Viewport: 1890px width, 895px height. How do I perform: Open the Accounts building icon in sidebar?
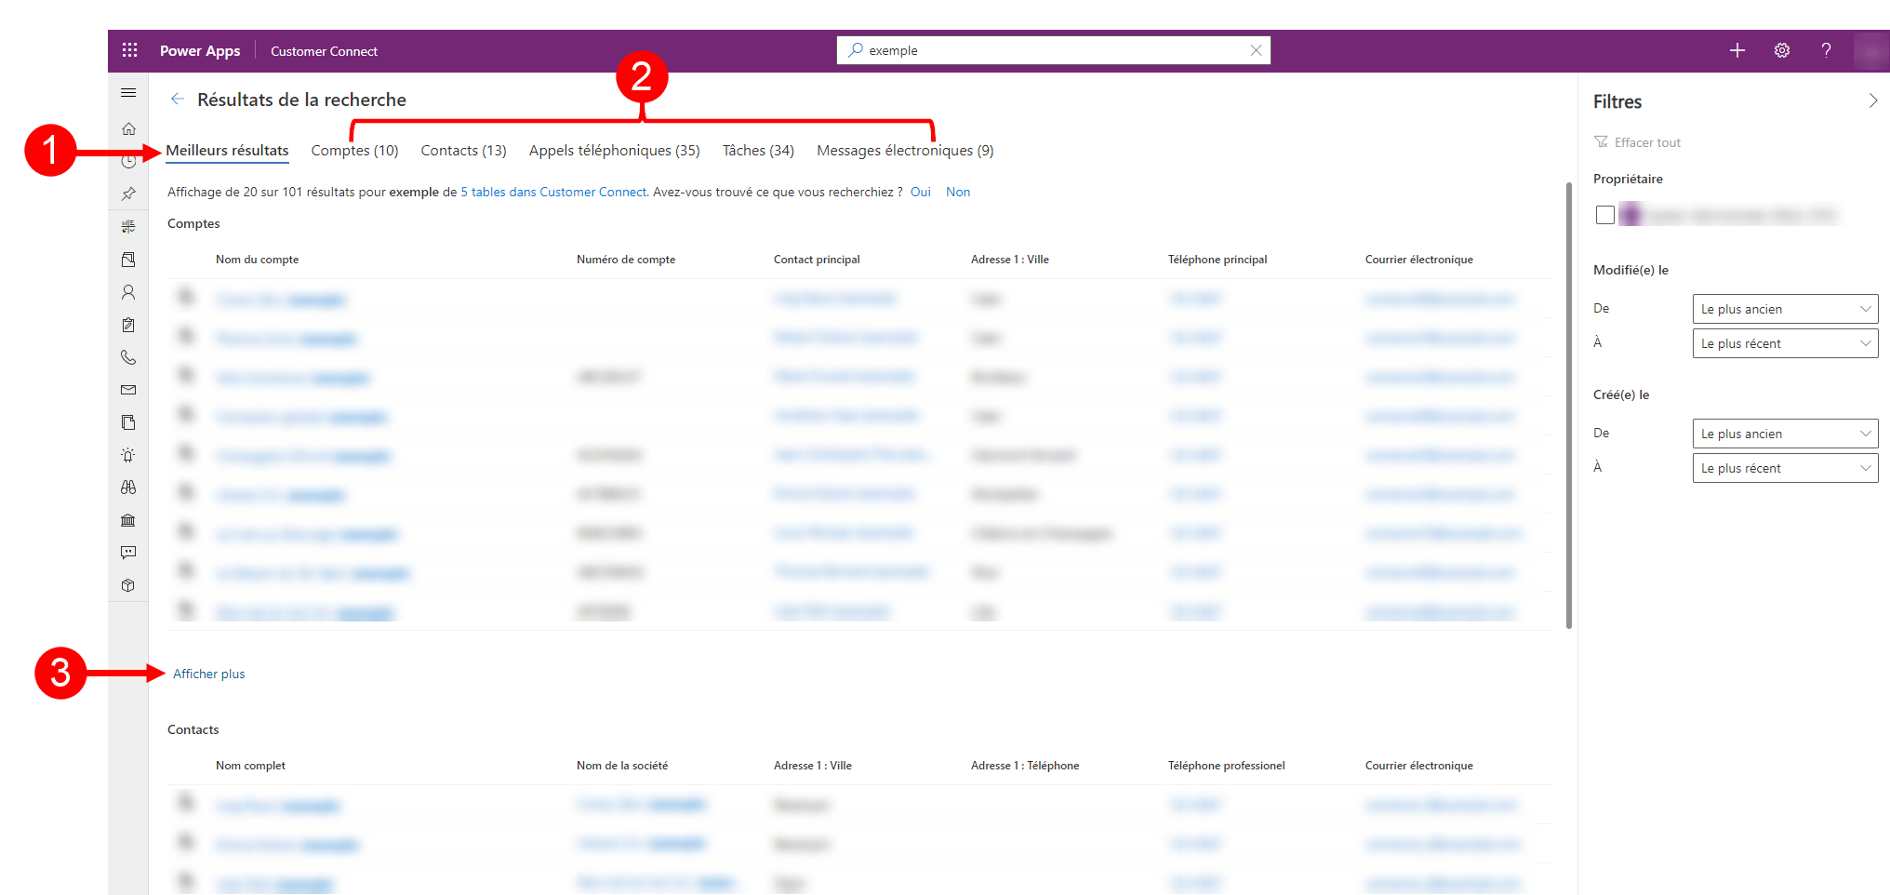click(x=128, y=260)
